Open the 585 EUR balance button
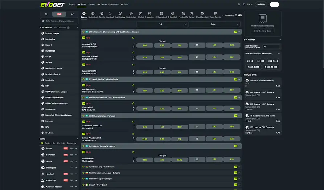 (x=261, y=4)
